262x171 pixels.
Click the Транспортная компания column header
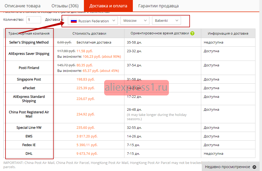(x=29, y=34)
